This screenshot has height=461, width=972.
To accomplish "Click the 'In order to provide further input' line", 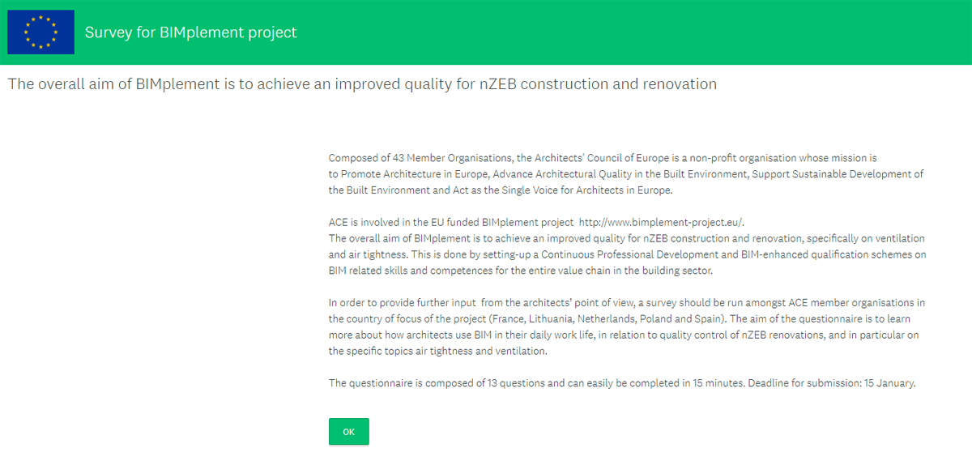I will (x=627, y=303).
